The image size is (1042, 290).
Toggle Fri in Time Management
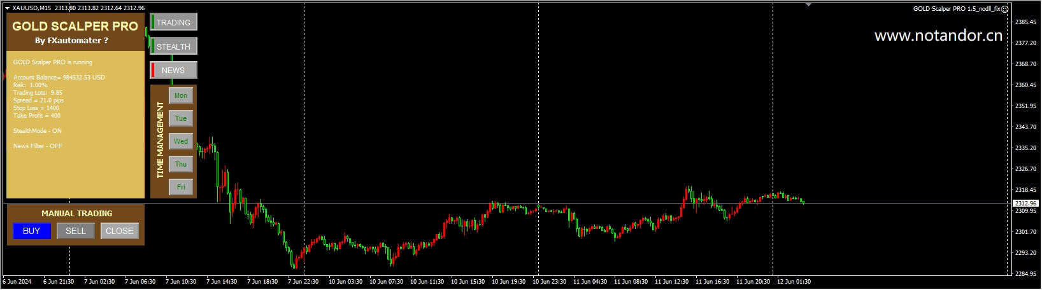pos(181,187)
